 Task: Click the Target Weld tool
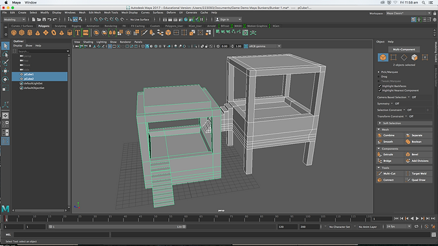tap(418, 174)
